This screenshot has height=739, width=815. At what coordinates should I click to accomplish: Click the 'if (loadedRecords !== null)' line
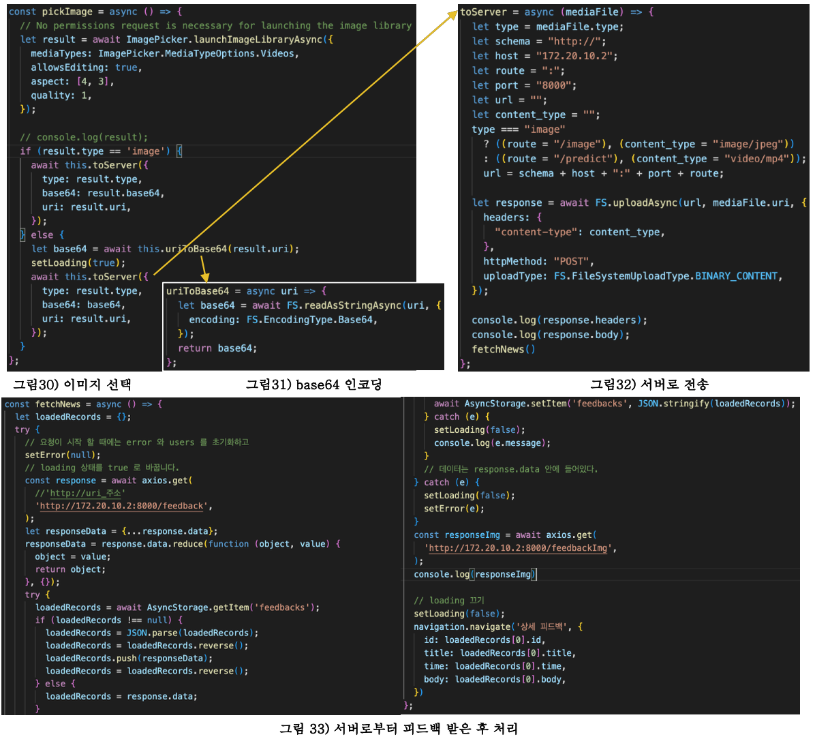[108, 620]
